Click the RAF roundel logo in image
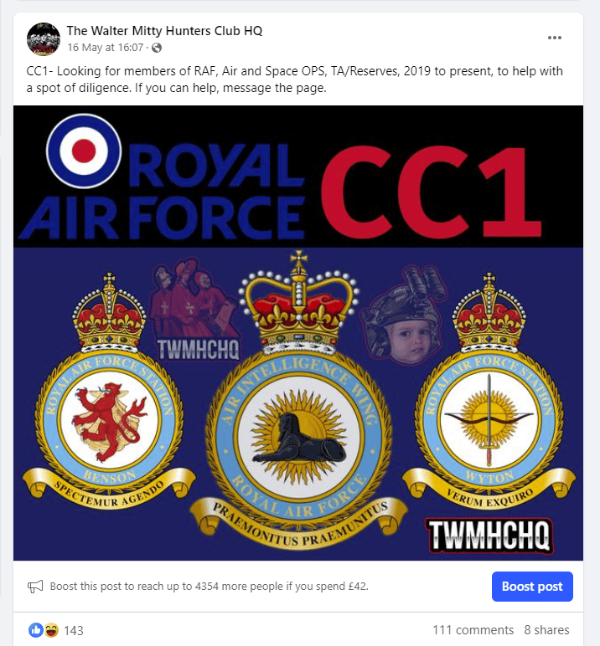600x646 pixels. click(x=84, y=151)
